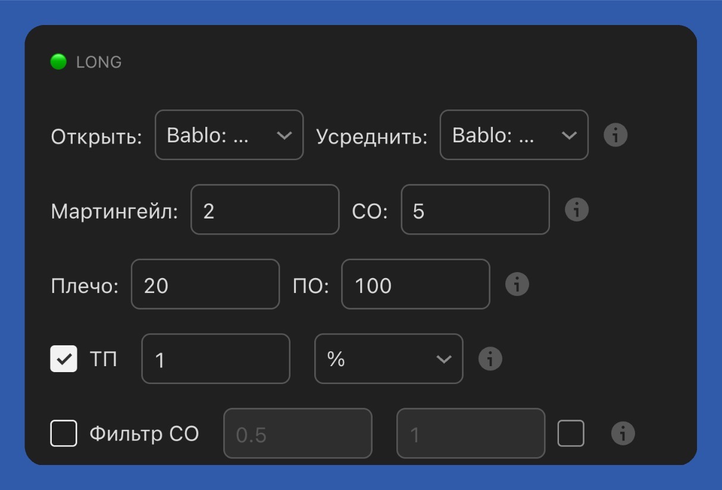The width and height of the screenshot is (722, 490).
Task: Open the Усреднить signal dropdown
Action: click(x=513, y=135)
